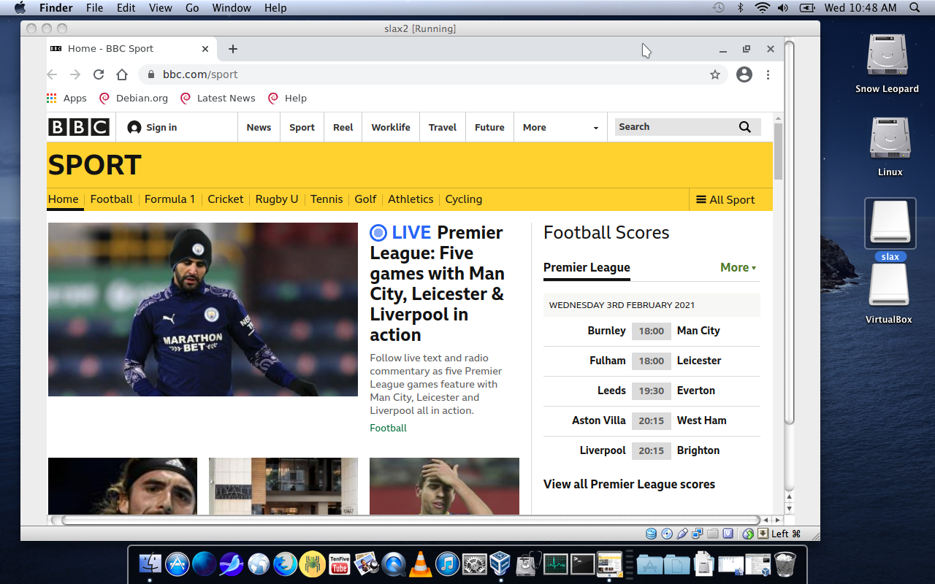
Task: Open the Worklife link
Action: [391, 127]
